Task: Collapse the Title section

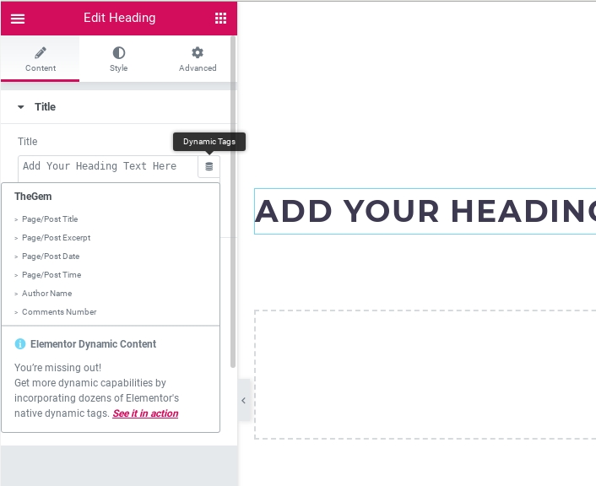Action: coord(21,107)
